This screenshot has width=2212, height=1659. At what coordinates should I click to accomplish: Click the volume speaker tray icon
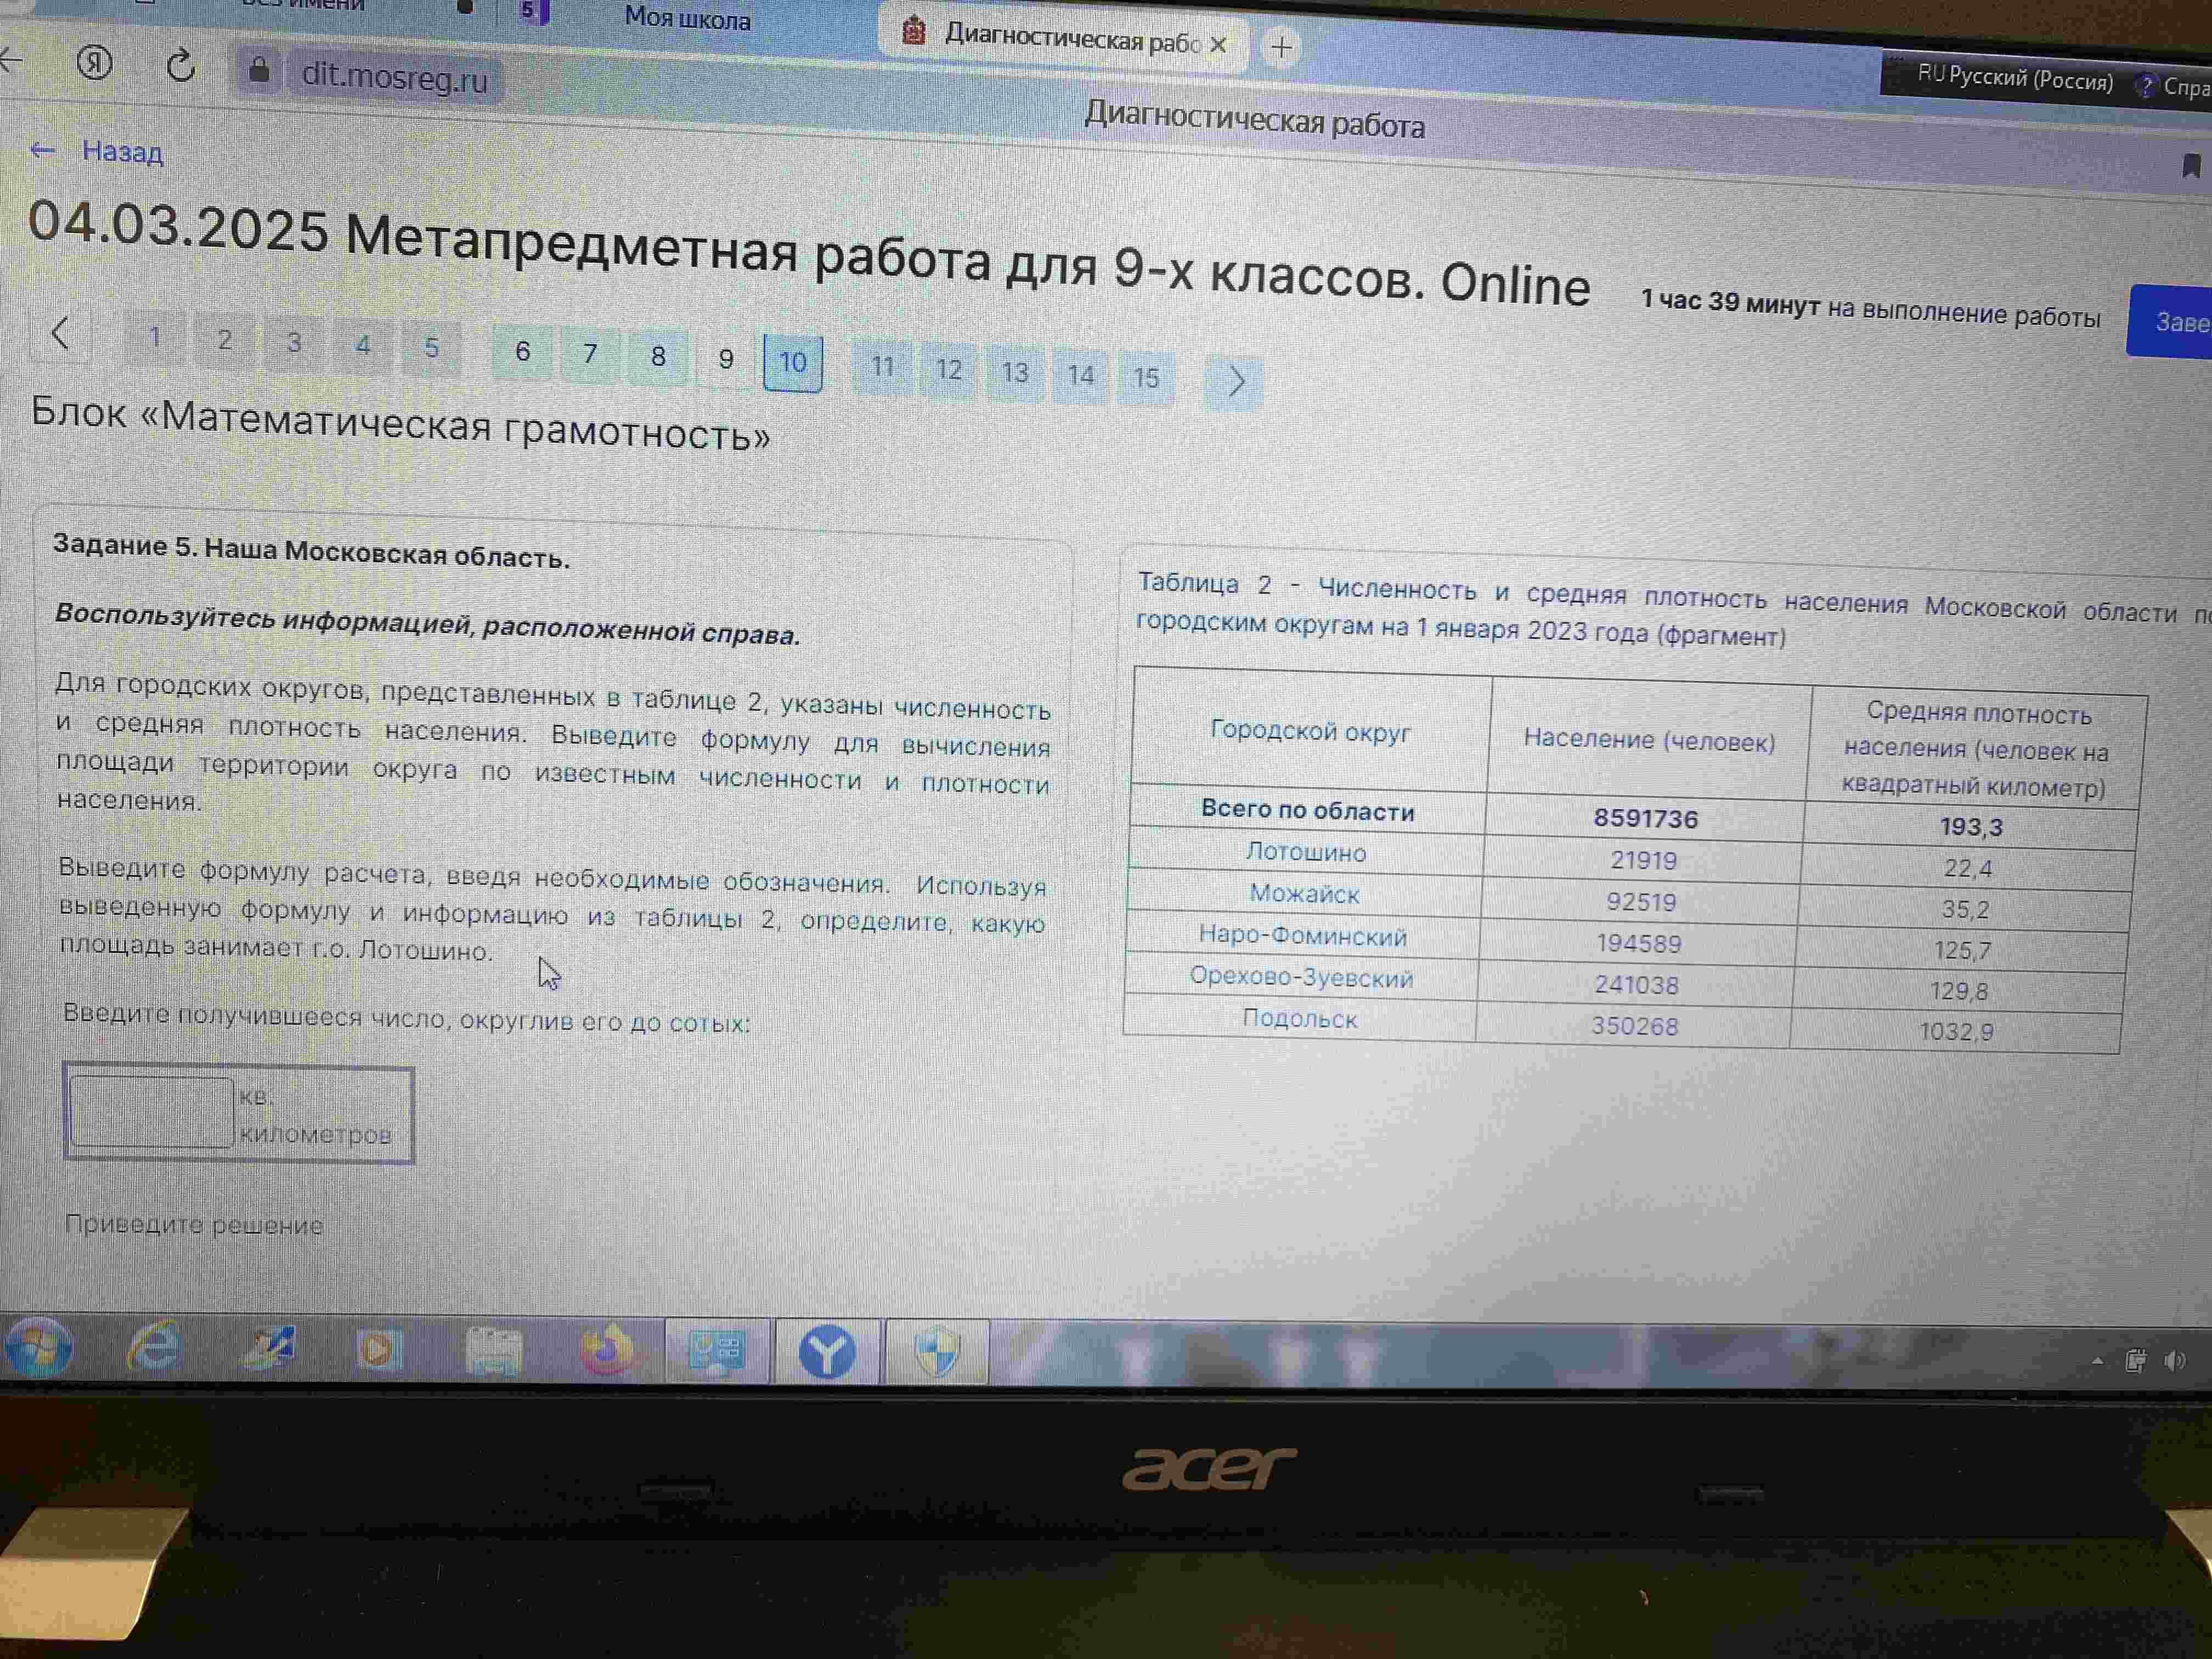point(2175,1361)
